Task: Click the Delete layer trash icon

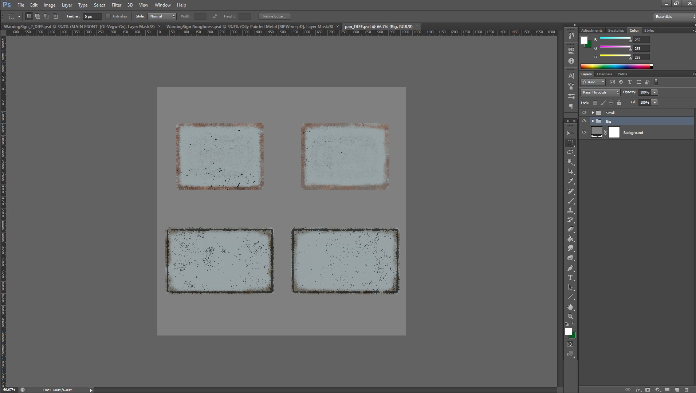Action: coord(687,390)
